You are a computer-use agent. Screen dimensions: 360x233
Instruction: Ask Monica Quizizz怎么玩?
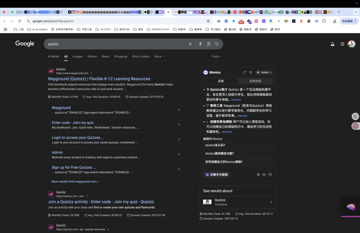[x=238, y=145]
